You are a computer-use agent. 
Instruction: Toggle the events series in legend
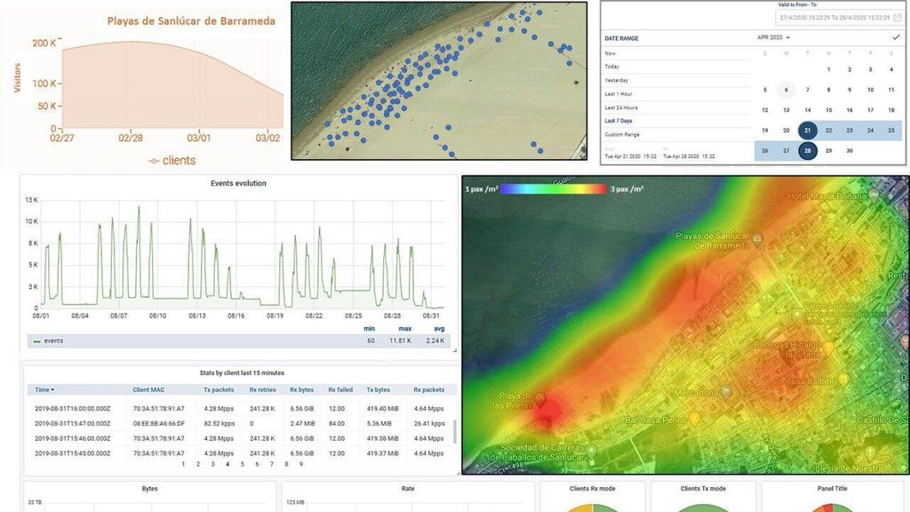point(49,340)
